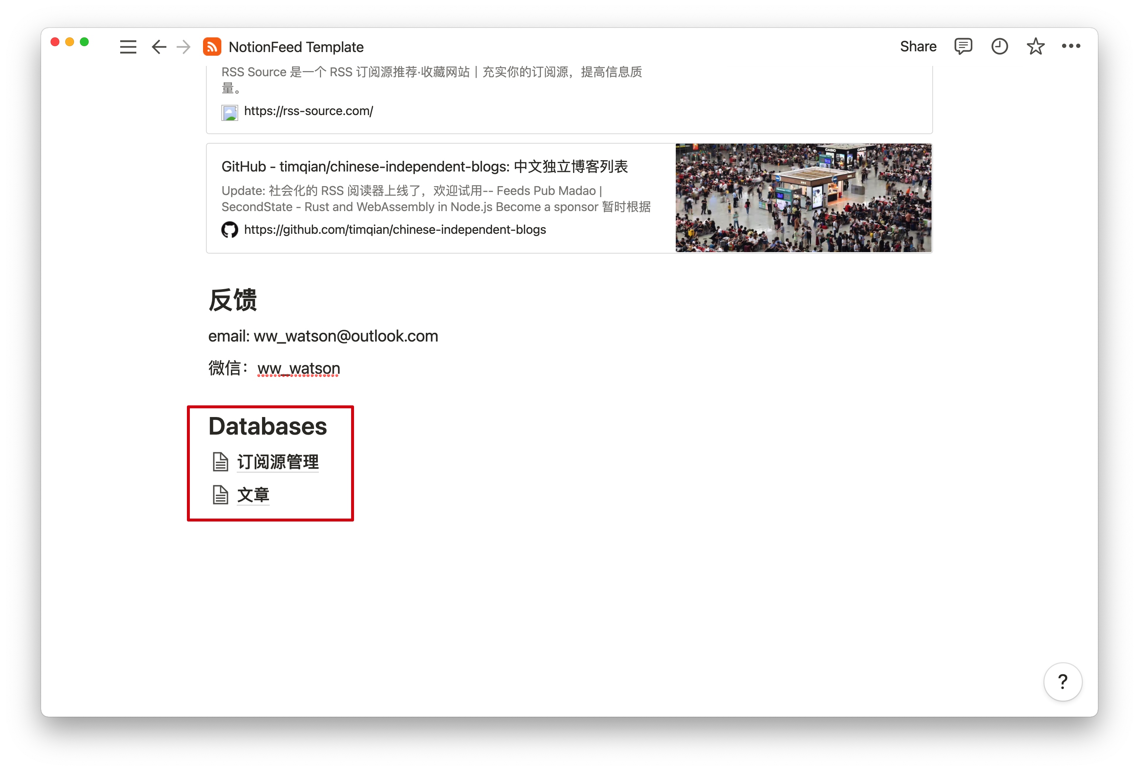
Task: Open the 文章 database page
Action: [253, 495]
